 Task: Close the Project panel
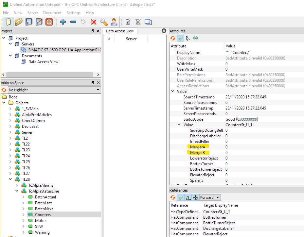tap(98, 31)
